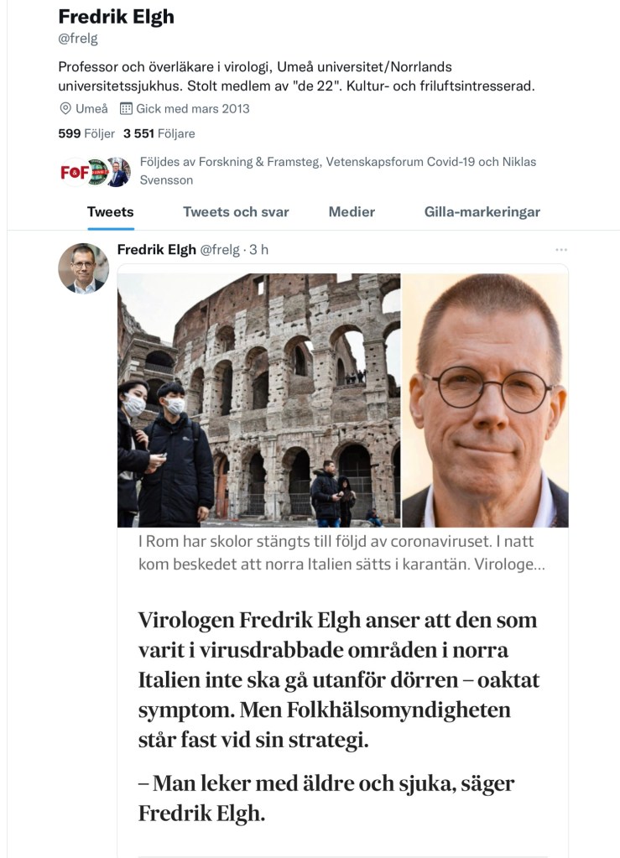The image size is (620, 858).
Task: Open the 'Följdes av Forskning & Framsteg' followers link
Action: pyautogui.click(x=338, y=171)
